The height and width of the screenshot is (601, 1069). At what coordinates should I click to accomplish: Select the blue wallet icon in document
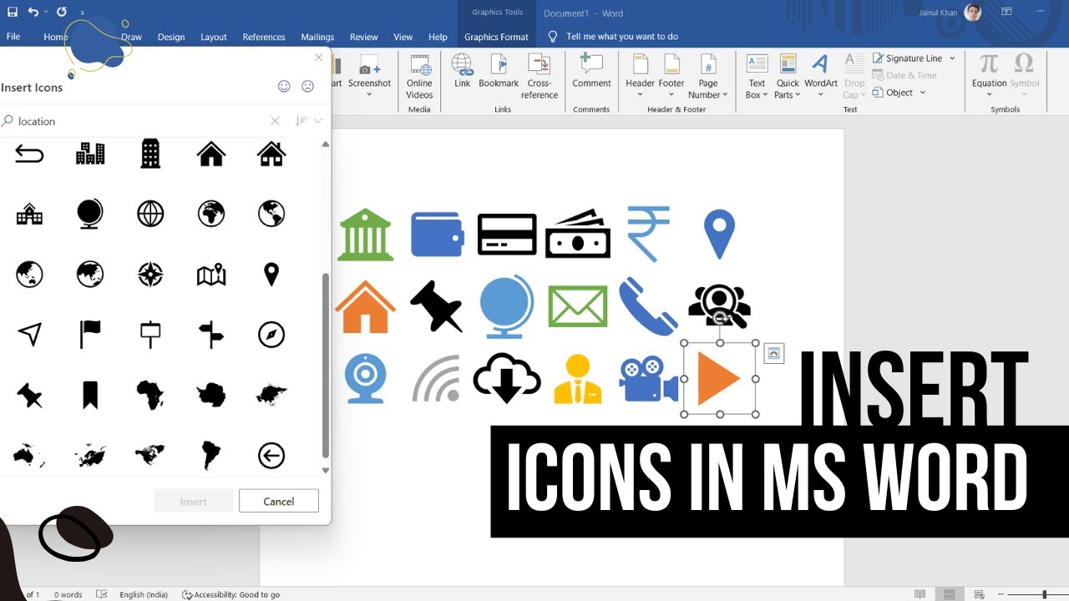437,234
